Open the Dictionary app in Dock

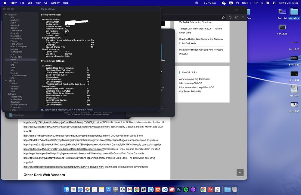tap(210, 190)
